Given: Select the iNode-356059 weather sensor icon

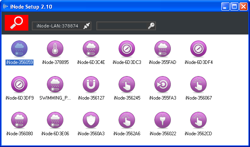Looking at the screenshot, I should tap(19, 49).
